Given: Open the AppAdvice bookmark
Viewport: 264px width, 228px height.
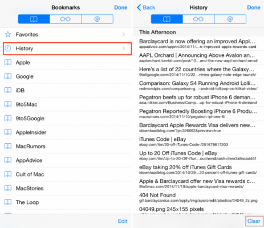Looking at the screenshot, I should pyautogui.click(x=66, y=160).
